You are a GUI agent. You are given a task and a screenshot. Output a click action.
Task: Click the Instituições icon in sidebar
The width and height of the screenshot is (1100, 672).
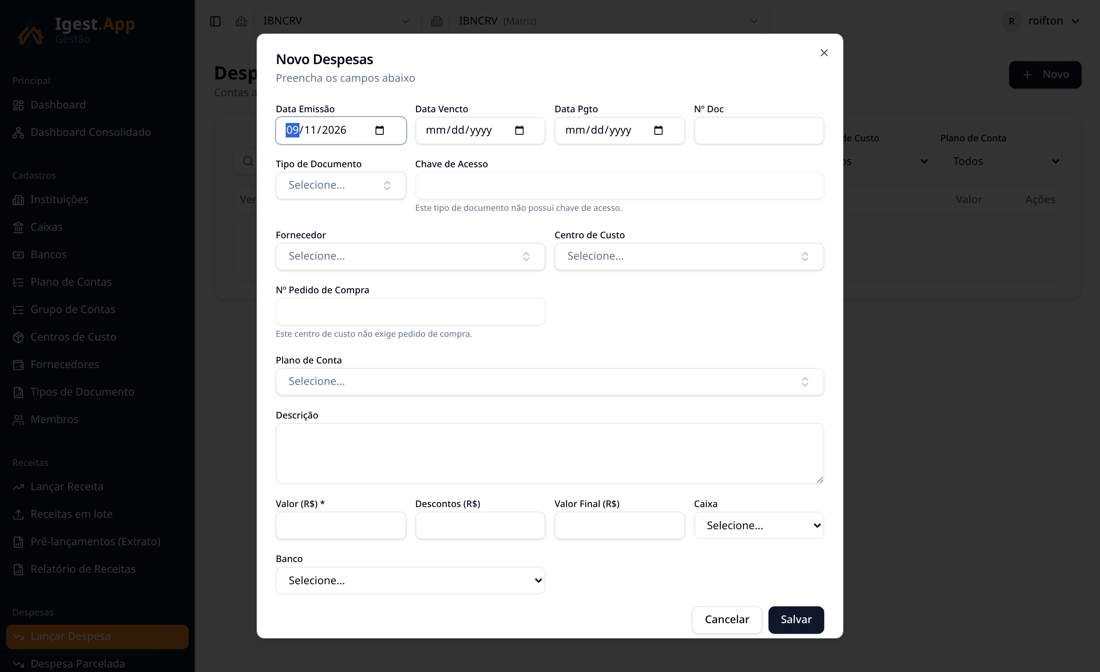(x=18, y=200)
